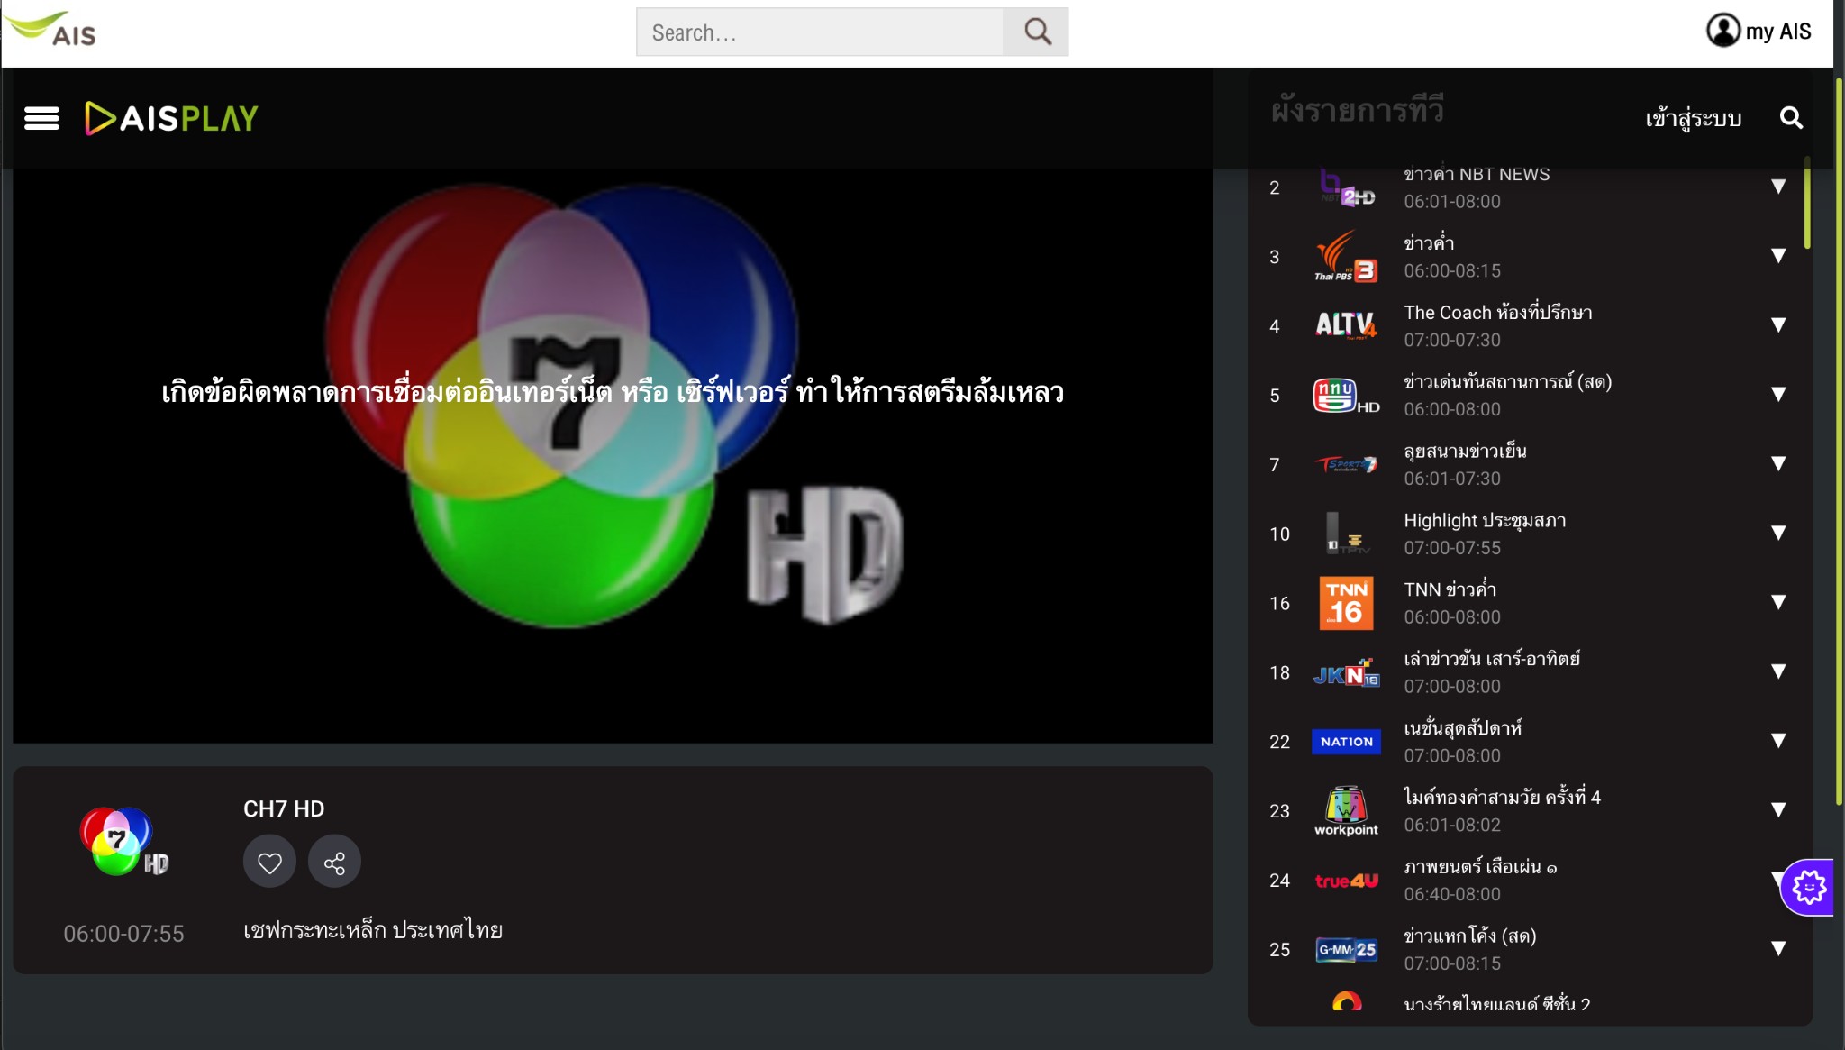Click the CH7 HD channel name text
The height and width of the screenshot is (1050, 1845).
click(x=284, y=808)
